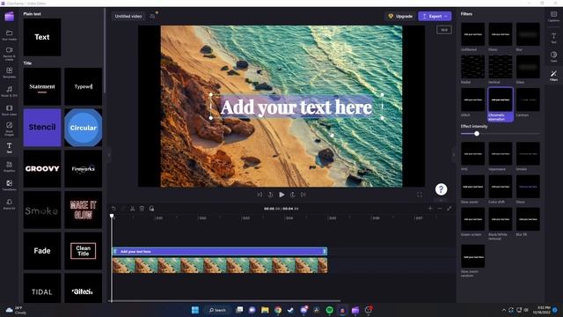Open the Stock images library

pyautogui.click(x=10, y=129)
